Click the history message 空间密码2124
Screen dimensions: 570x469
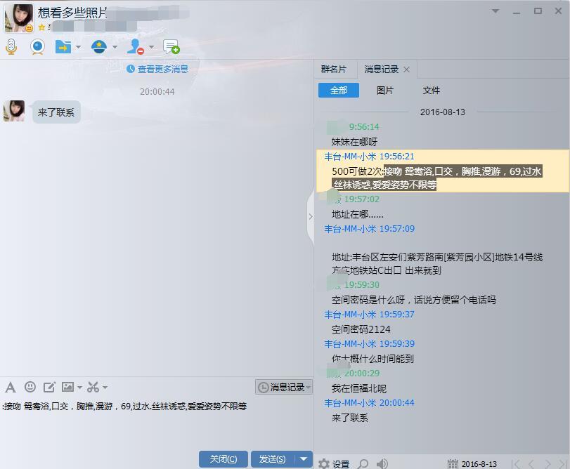click(x=361, y=329)
